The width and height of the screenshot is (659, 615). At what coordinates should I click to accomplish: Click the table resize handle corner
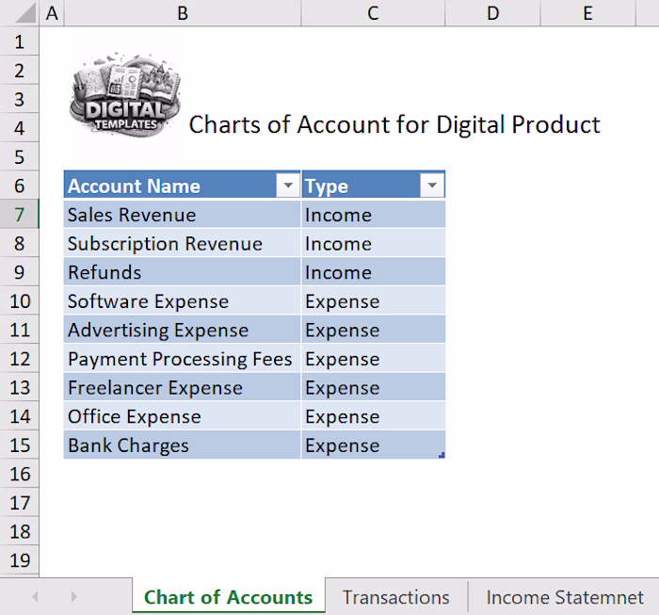[x=442, y=455]
